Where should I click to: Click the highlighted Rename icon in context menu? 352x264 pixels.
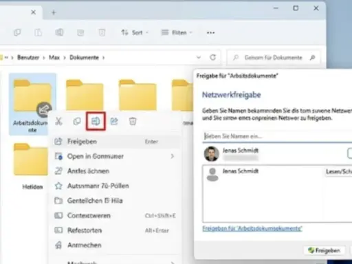(x=96, y=121)
